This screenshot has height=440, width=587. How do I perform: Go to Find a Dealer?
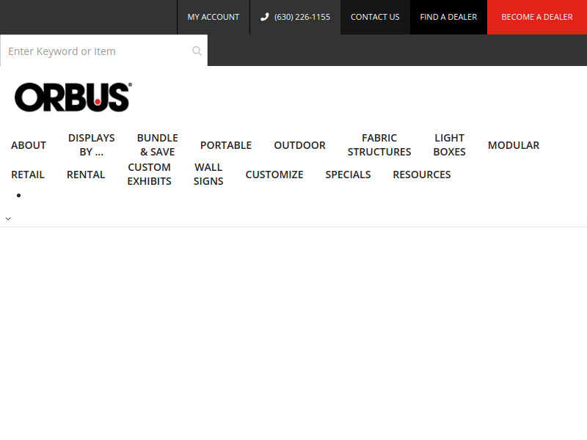tap(448, 17)
